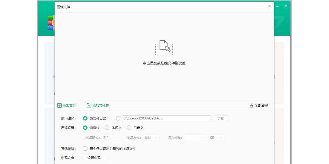Click the 添加文件夹 folder icon
Screen dimensions: 329x164
[x=89, y=106]
